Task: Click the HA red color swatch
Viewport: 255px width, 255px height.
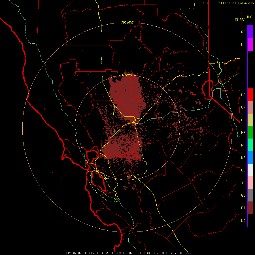Action: click(x=250, y=95)
